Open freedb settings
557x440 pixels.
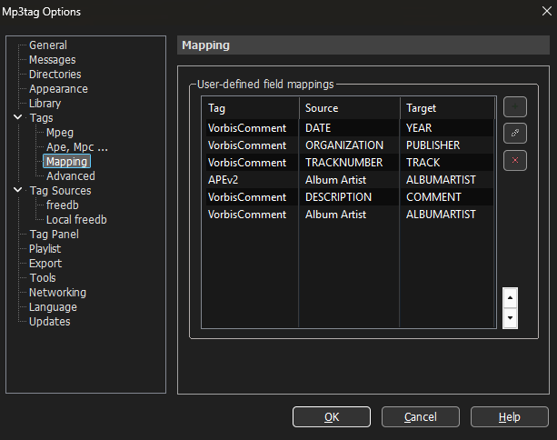point(62,205)
